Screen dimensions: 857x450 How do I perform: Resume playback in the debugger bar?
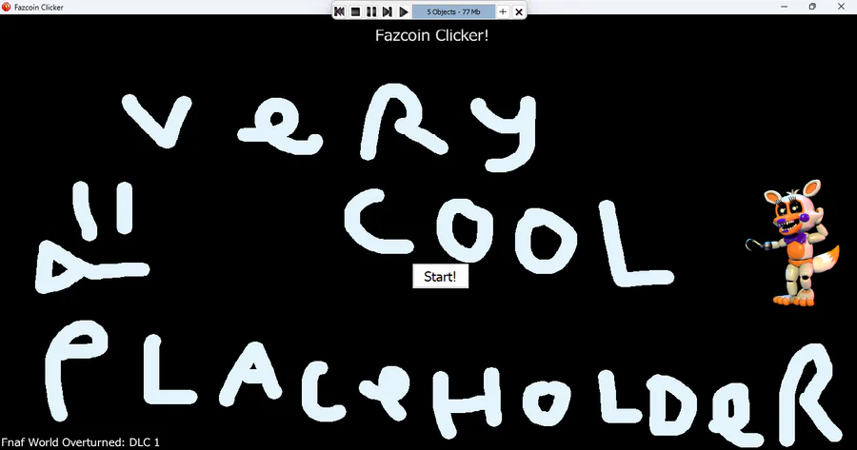404,11
